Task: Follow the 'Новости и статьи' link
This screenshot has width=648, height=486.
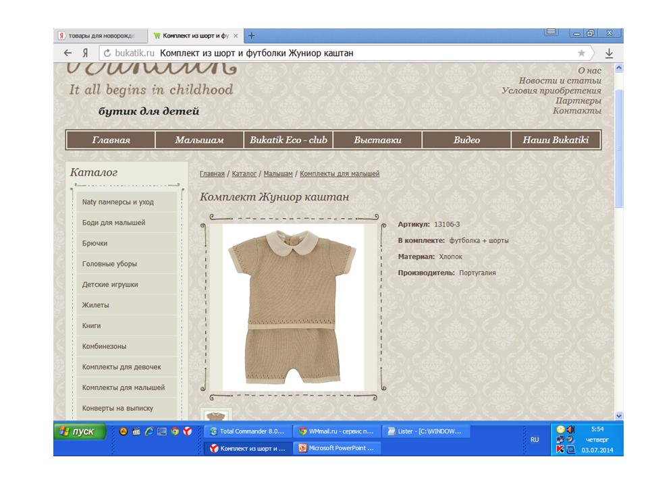Action: [x=560, y=80]
